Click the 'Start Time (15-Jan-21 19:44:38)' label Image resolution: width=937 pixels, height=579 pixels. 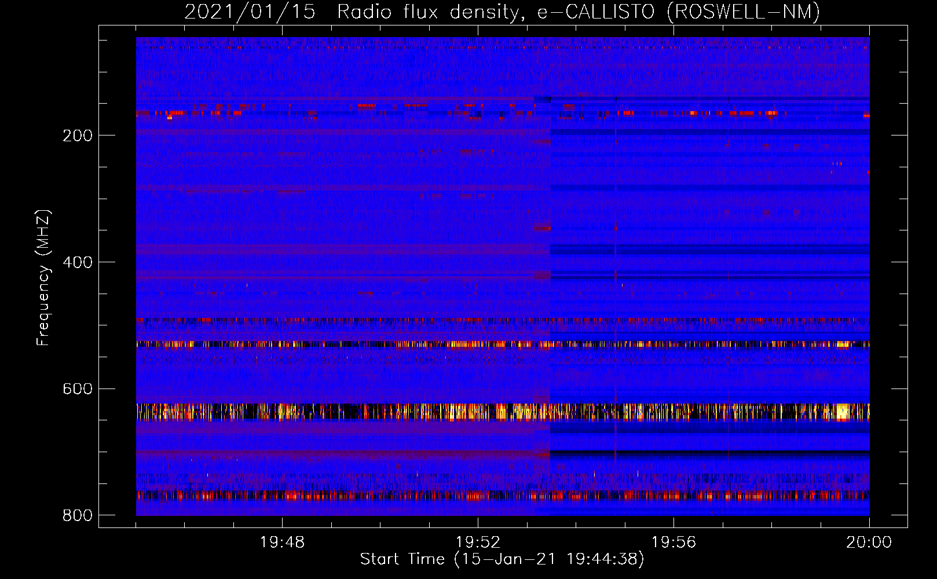(502, 559)
